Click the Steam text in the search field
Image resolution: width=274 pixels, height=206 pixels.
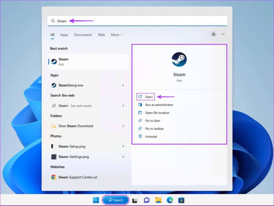[x=62, y=21]
